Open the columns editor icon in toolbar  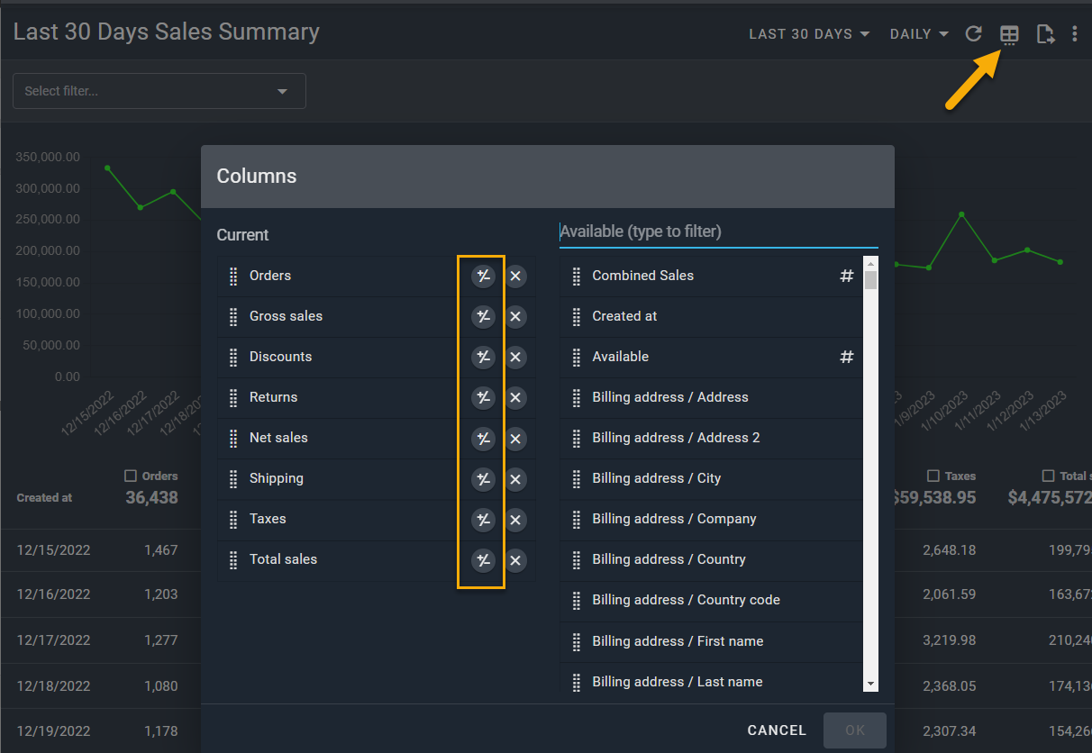click(1009, 35)
